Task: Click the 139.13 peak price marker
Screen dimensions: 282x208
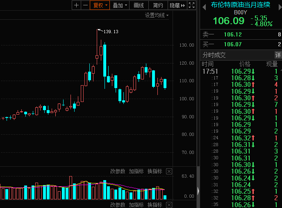Action: (111, 32)
